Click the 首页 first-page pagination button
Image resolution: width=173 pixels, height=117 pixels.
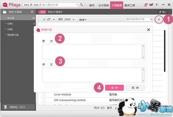[110, 108]
